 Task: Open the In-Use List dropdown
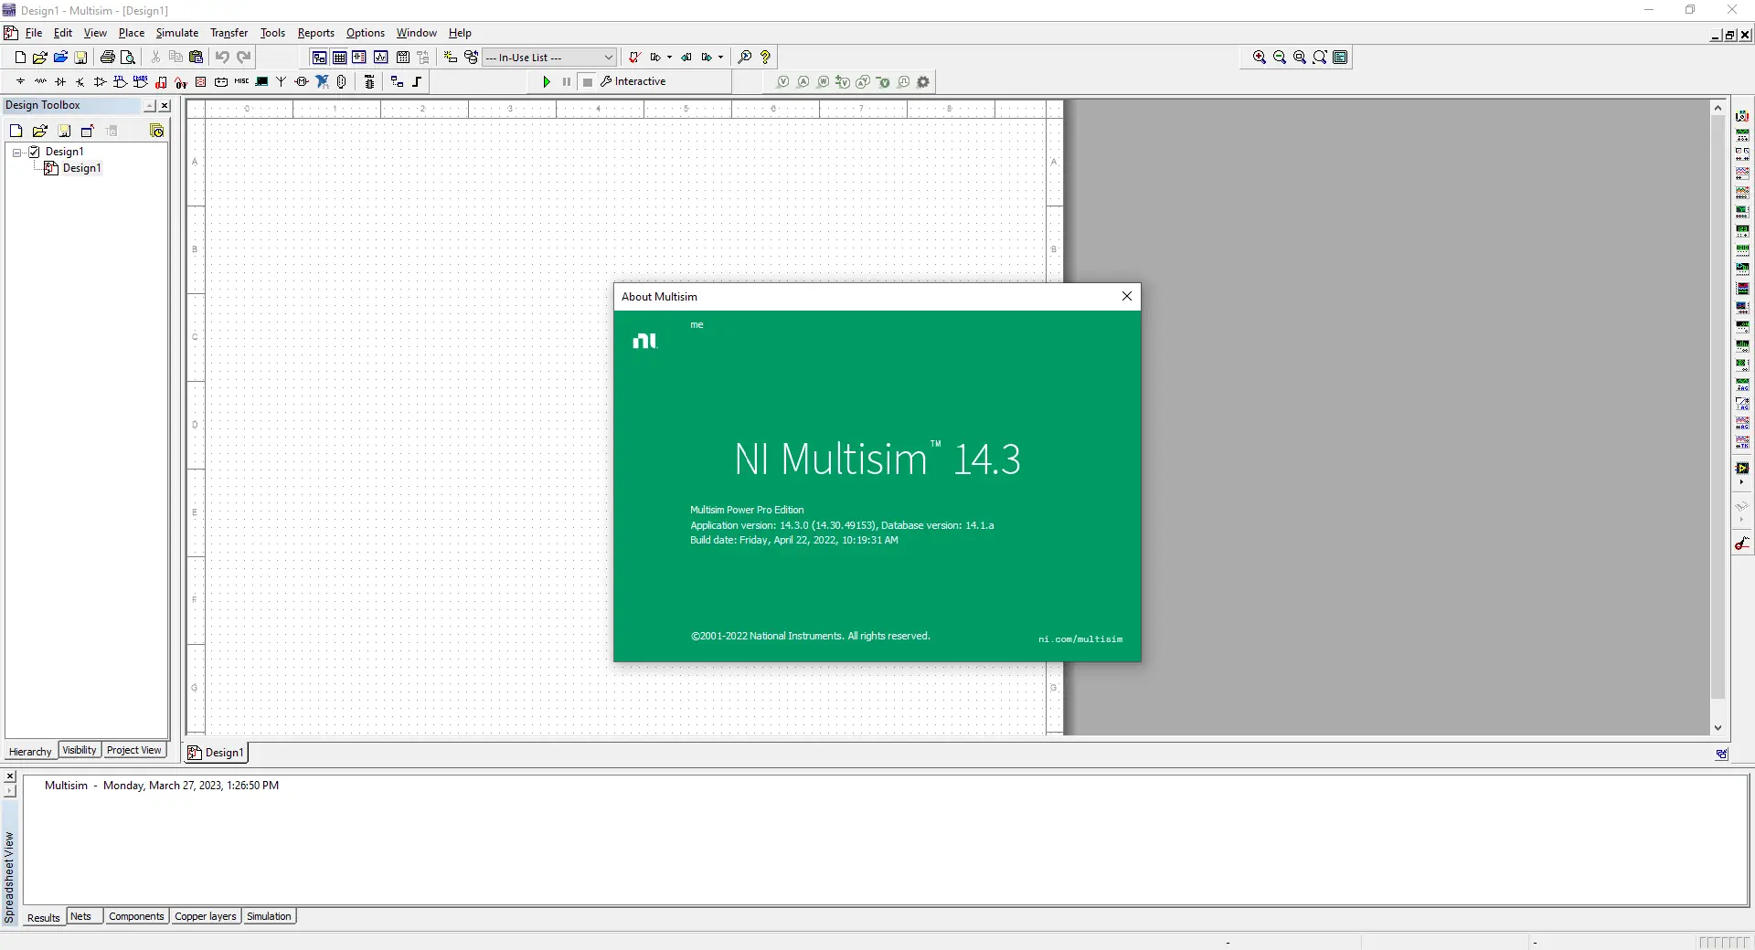click(549, 57)
